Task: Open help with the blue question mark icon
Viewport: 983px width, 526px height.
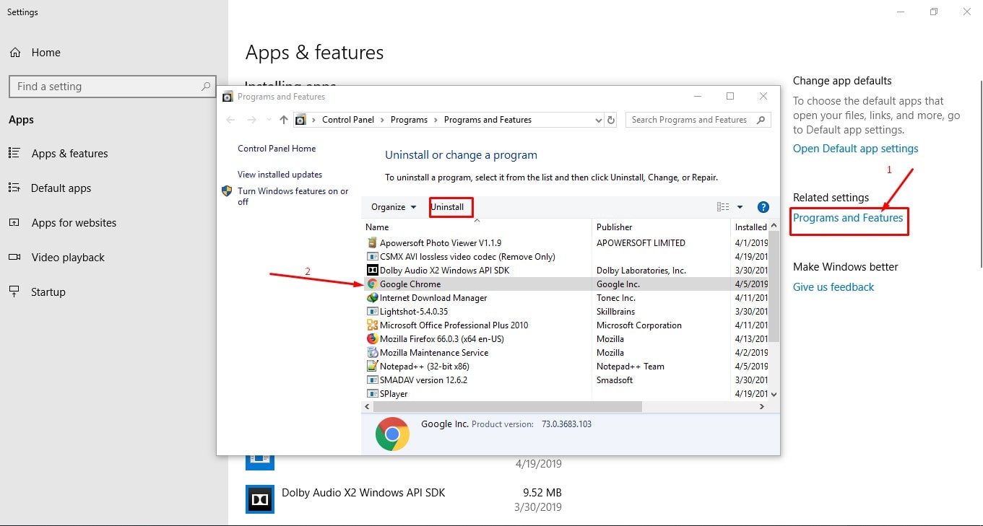Action: [x=763, y=207]
